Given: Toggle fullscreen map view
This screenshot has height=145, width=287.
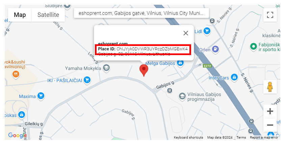Looking at the screenshot, I should coord(270,15).
